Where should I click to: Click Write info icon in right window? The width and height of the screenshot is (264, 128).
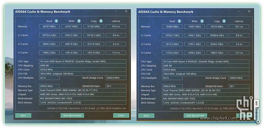[x=202, y=21]
